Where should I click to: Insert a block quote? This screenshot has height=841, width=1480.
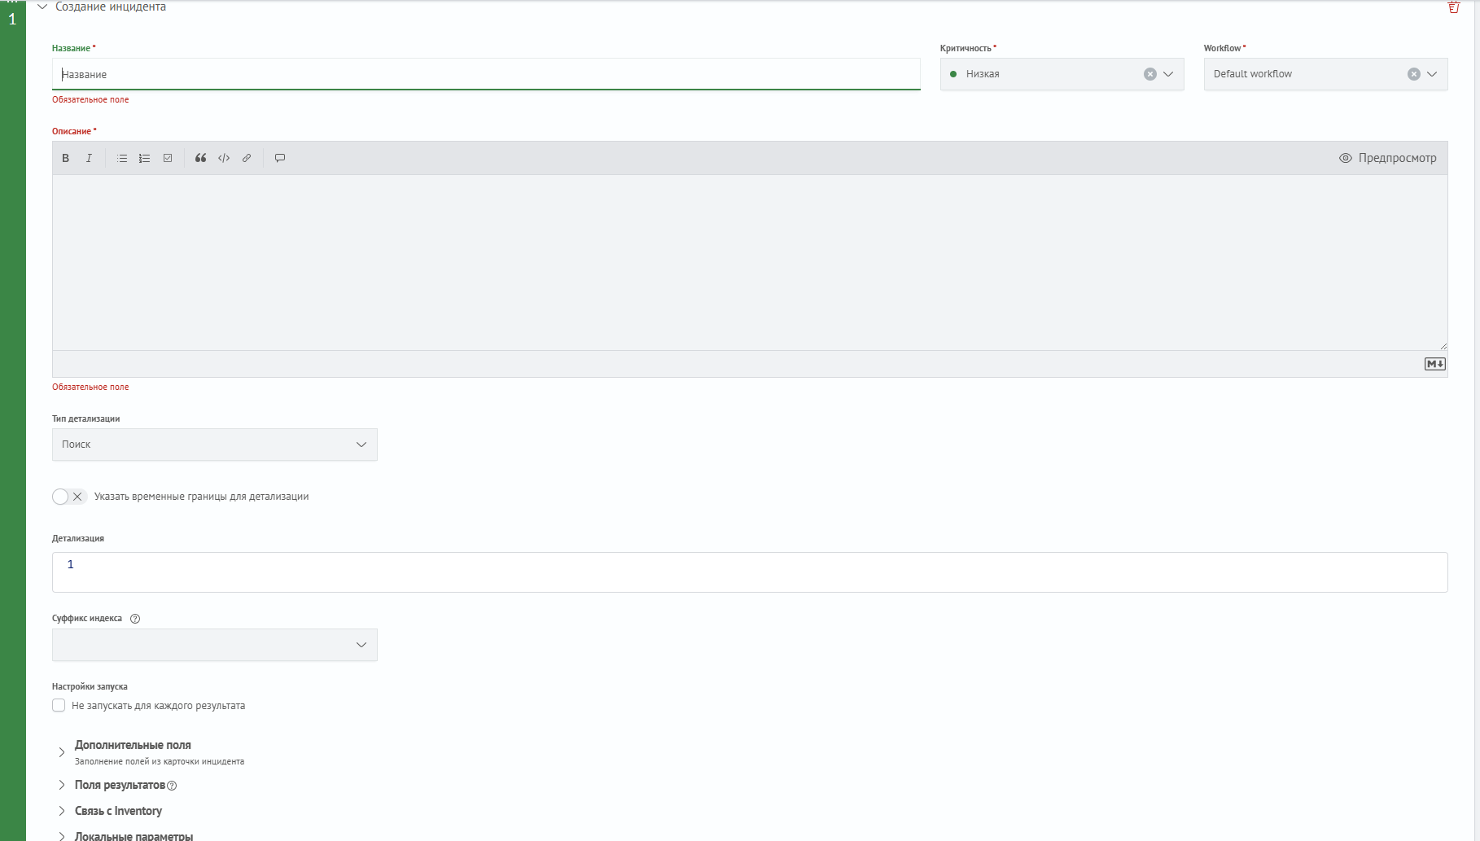click(200, 158)
